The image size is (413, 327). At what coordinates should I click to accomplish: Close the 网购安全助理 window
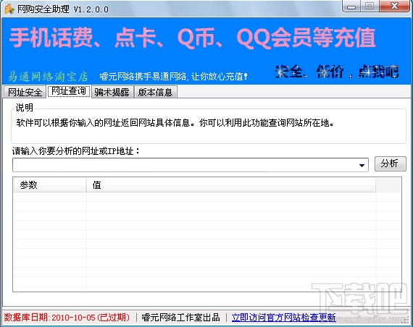394,7
